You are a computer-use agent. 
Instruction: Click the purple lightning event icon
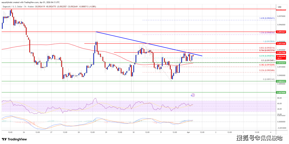(x=193, y=95)
